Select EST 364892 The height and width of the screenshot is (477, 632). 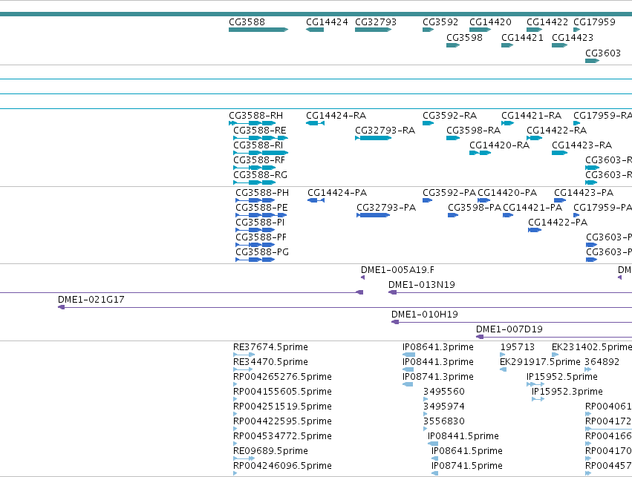point(602,362)
